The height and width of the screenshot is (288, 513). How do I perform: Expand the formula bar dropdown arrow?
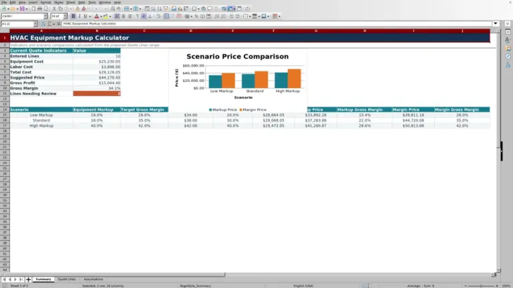click(496, 23)
